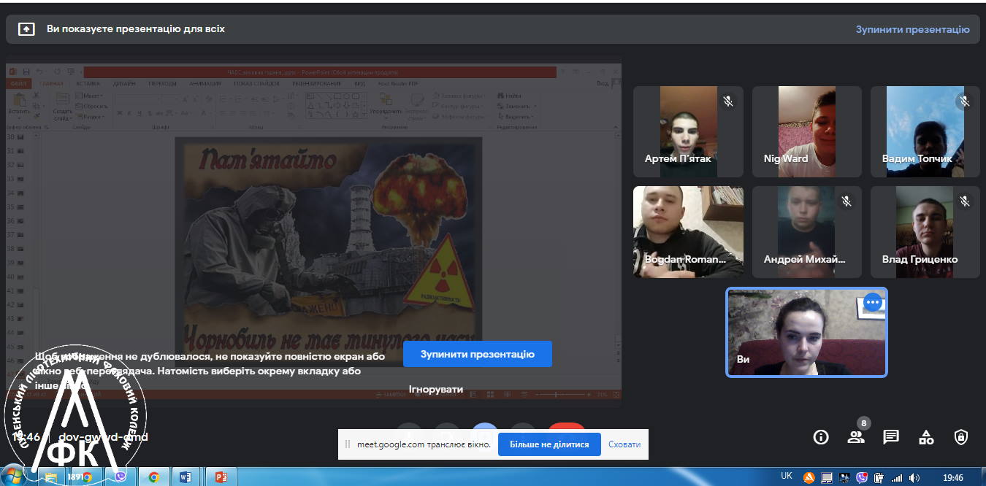Click muted mic icon on Вадим Топчик tile
986x486 pixels.
tap(965, 101)
